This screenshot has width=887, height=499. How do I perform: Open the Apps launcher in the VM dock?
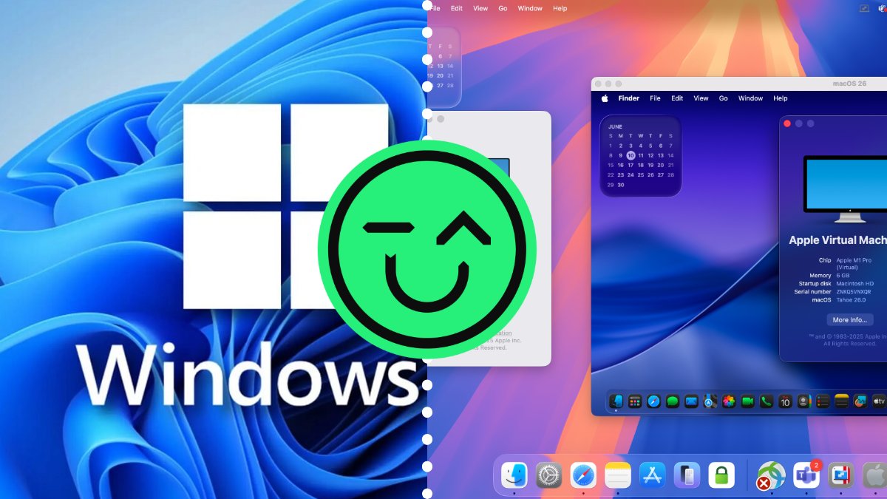point(635,401)
